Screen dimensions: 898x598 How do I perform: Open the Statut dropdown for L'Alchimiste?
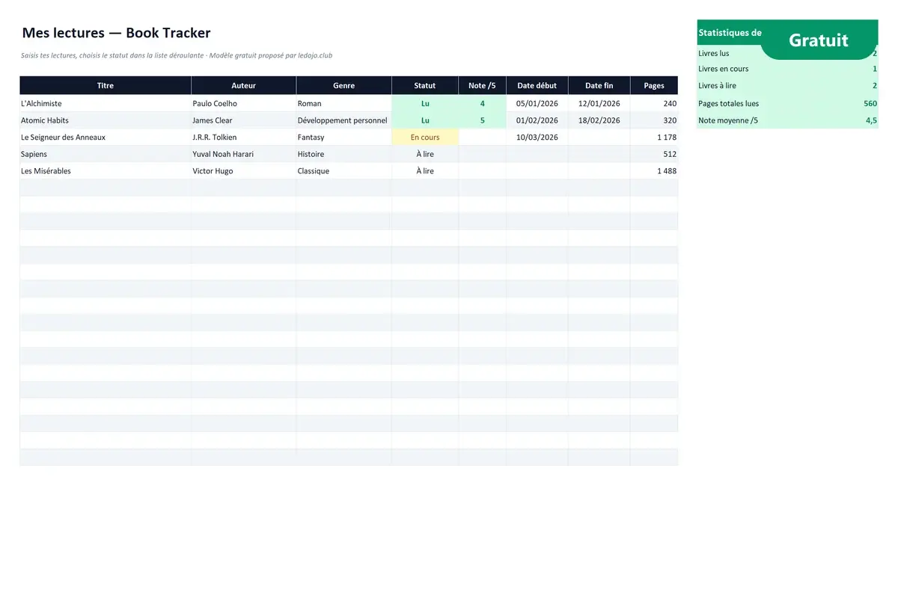425,103
